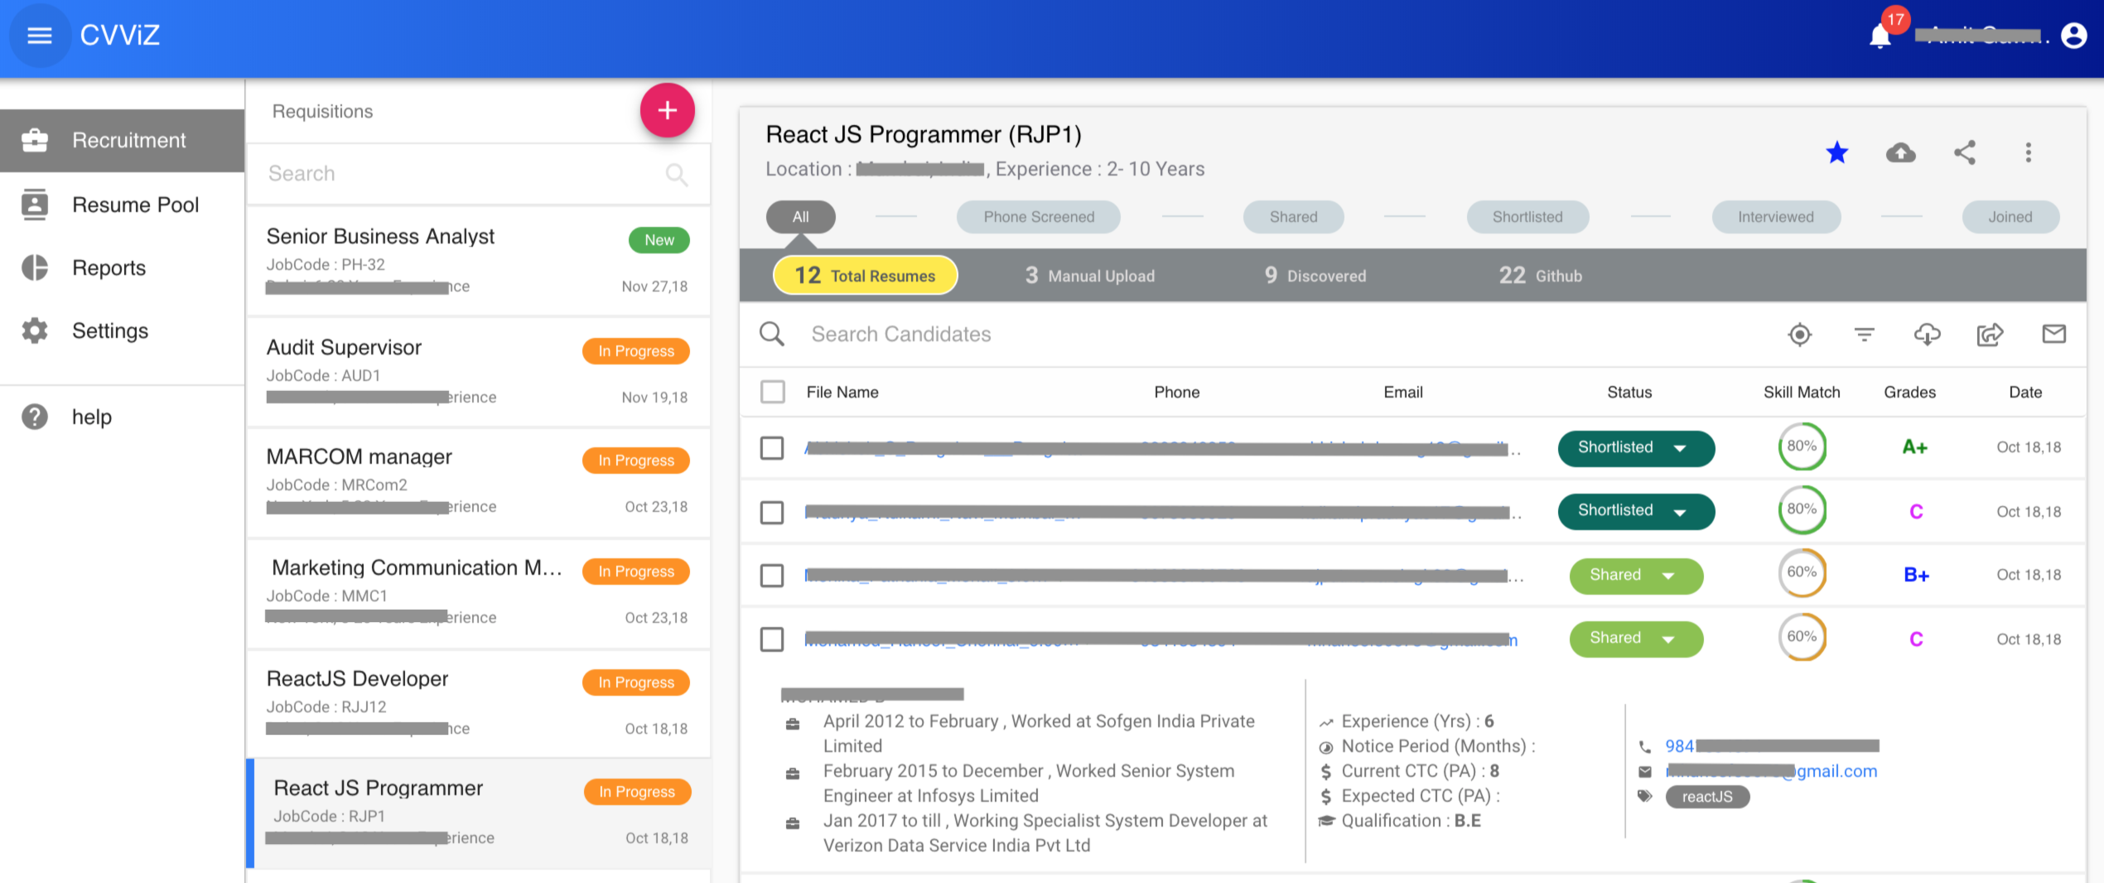Click the Recruitment briefcase icon
Image resolution: width=2104 pixels, height=883 pixels.
click(35, 140)
